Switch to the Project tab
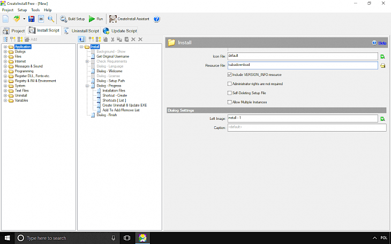The height and width of the screenshot is (244, 391). tap(14, 31)
